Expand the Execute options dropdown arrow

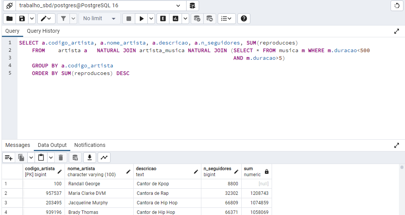point(151,19)
